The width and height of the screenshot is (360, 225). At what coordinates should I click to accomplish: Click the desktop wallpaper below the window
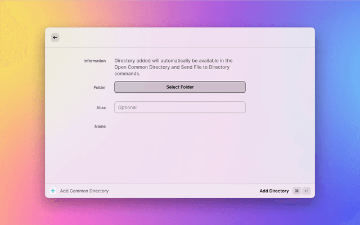click(180, 212)
